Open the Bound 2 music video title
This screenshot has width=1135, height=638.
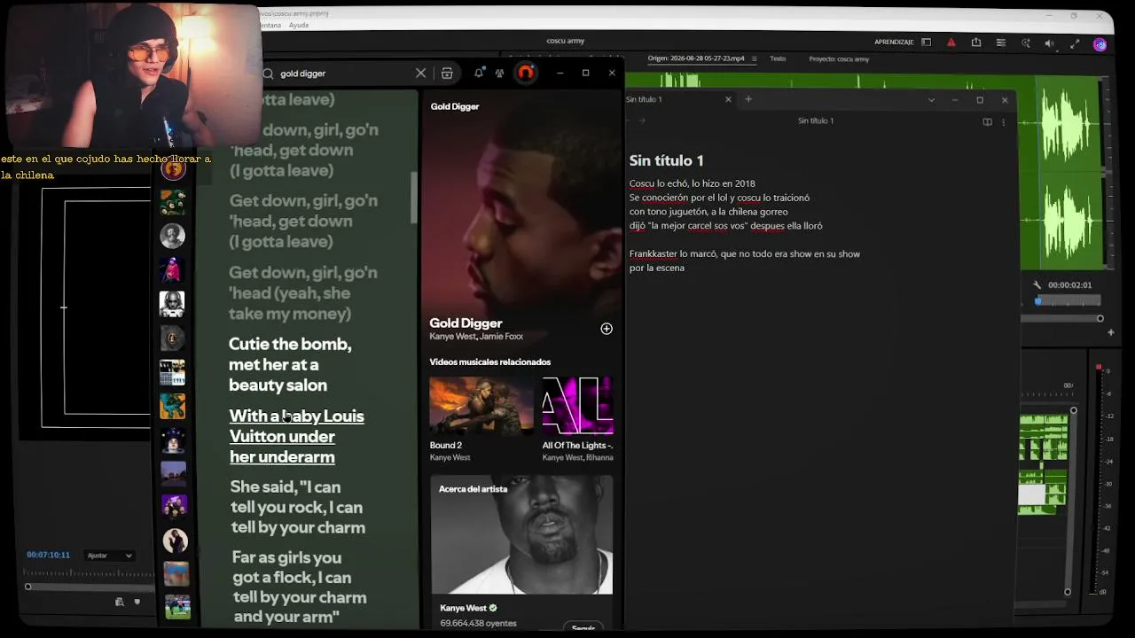coord(446,446)
